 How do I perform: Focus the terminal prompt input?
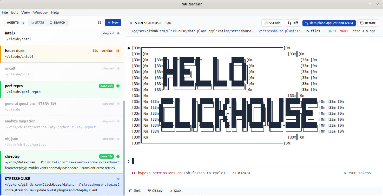pos(251,161)
